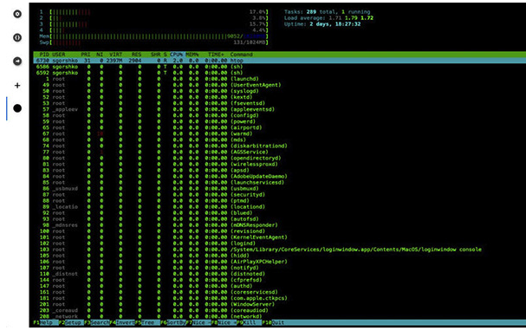This screenshot has width=526, height=331.
Task: Select the (warmd) process
Action: pyautogui.click(x=279, y=133)
